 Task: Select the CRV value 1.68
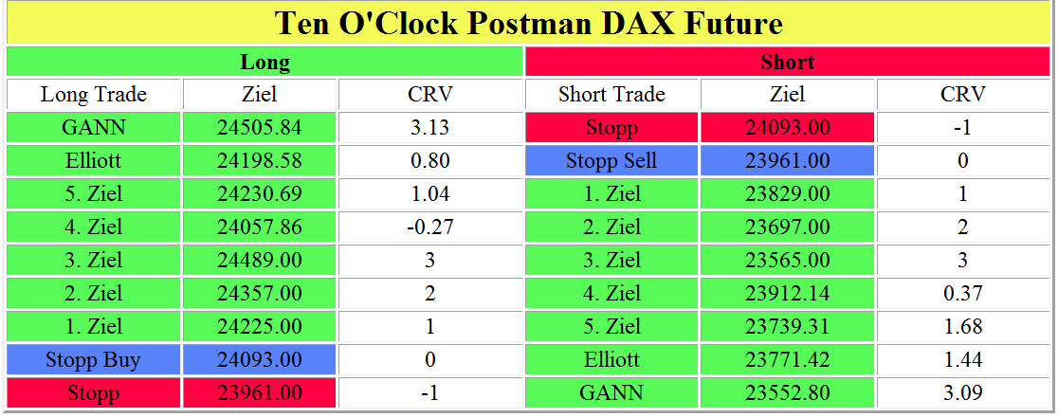(x=963, y=327)
